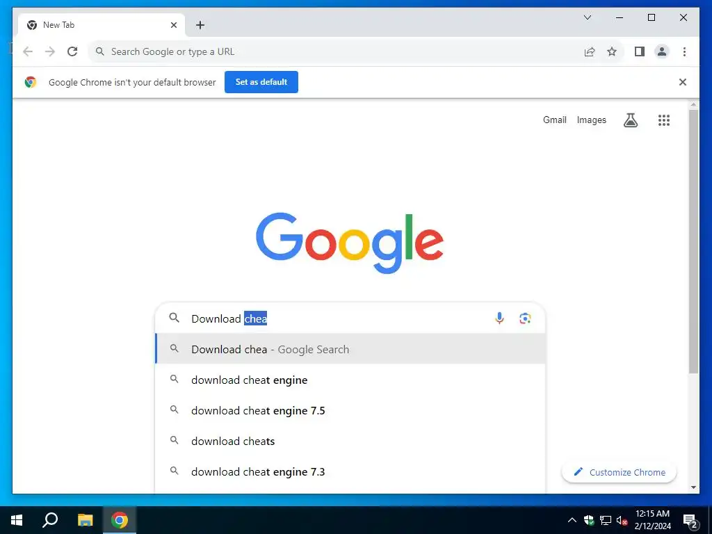The width and height of the screenshot is (712, 534).
Task: Open Windows taskbar search
Action: pos(50,520)
